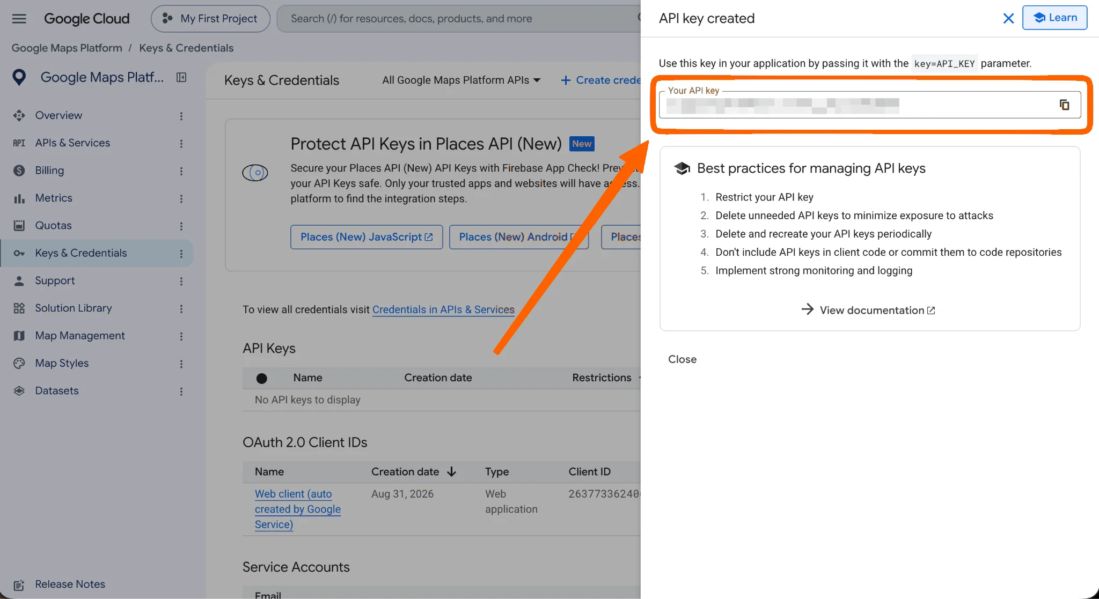
Task: Open Datasets in the sidebar
Action: coord(57,390)
